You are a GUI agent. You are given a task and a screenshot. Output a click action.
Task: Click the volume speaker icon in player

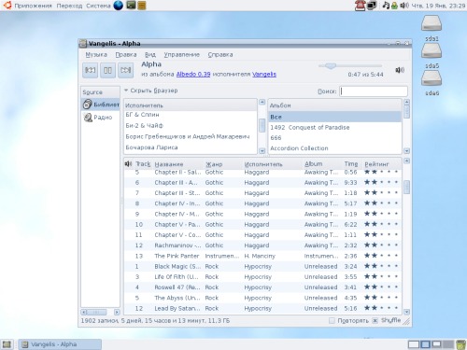click(x=400, y=70)
